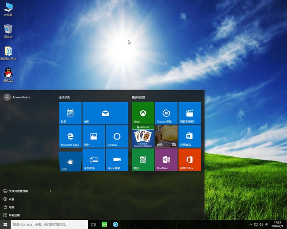The image size is (287, 229).
Task: Launch the Skype视频 tile
Action: (117, 160)
